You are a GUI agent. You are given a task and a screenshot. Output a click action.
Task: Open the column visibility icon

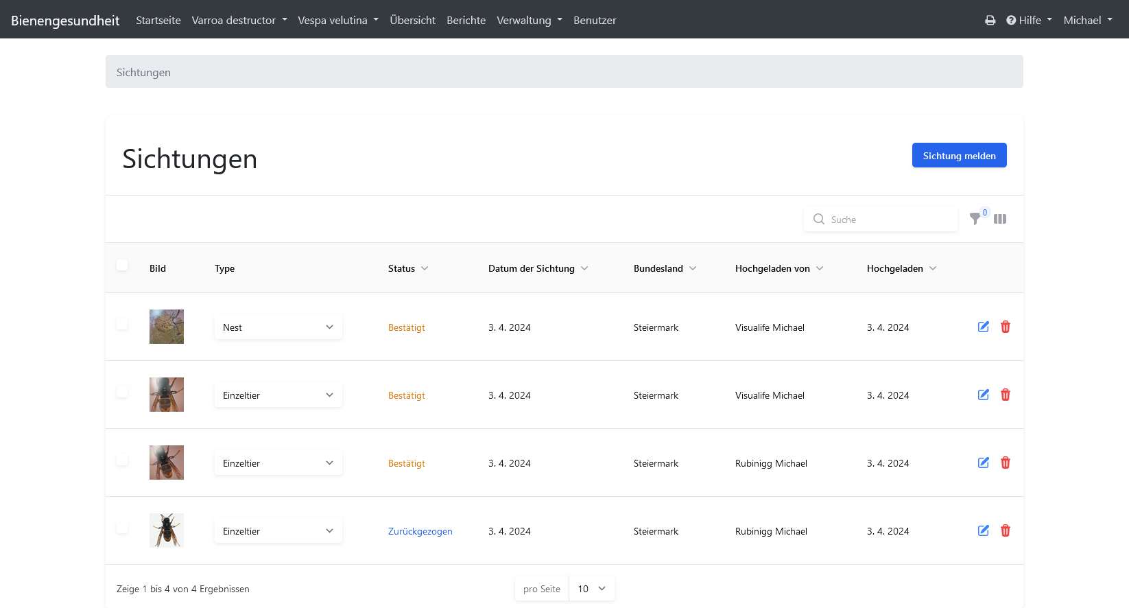[x=1000, y=219]
